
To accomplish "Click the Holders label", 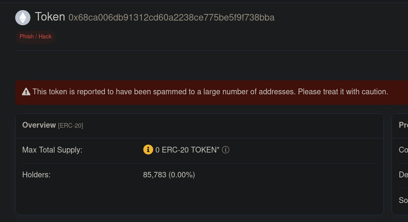I will point(36,175).
